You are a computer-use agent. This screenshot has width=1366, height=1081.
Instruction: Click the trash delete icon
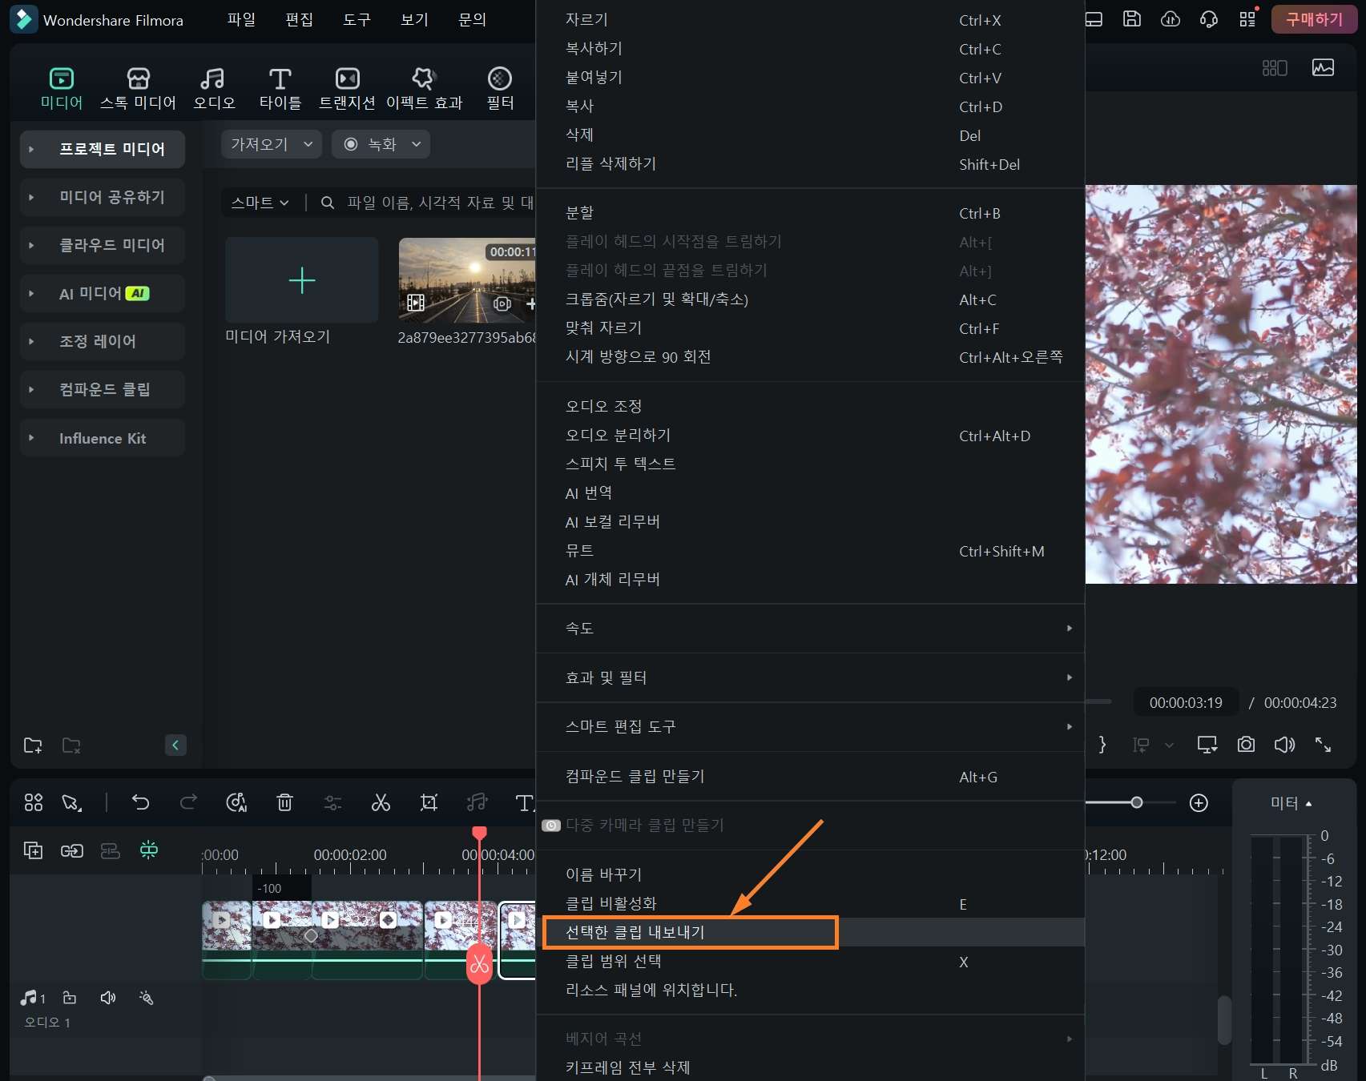click(x=284, y=802)
